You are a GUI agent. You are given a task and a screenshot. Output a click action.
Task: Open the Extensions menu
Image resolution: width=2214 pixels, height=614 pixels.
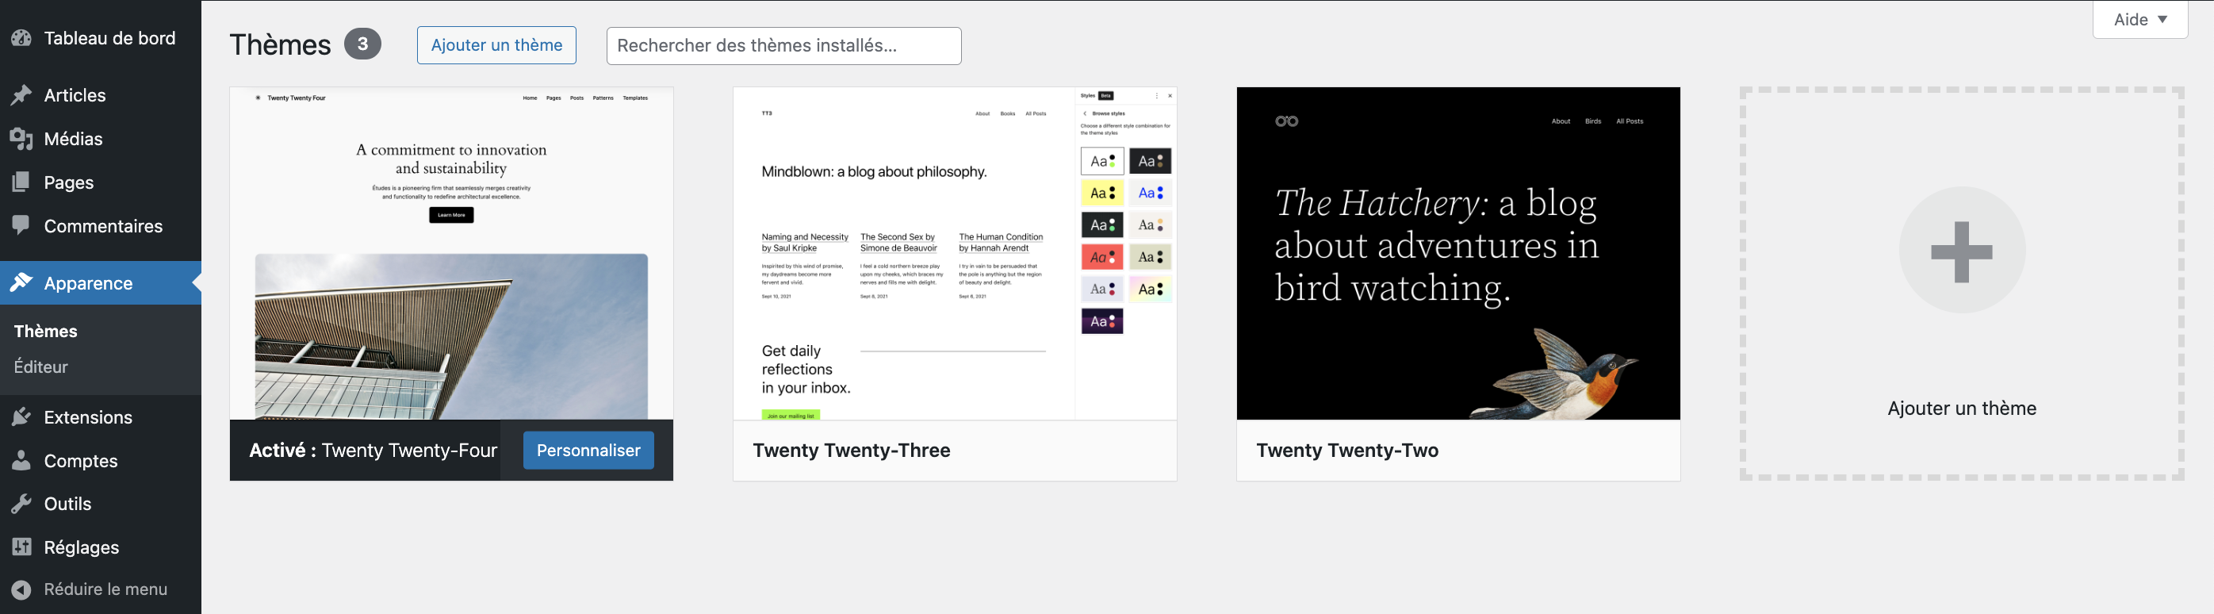coord(101,417)
